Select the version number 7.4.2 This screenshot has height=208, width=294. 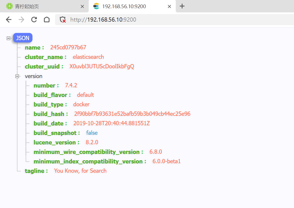tap(71, 85)
